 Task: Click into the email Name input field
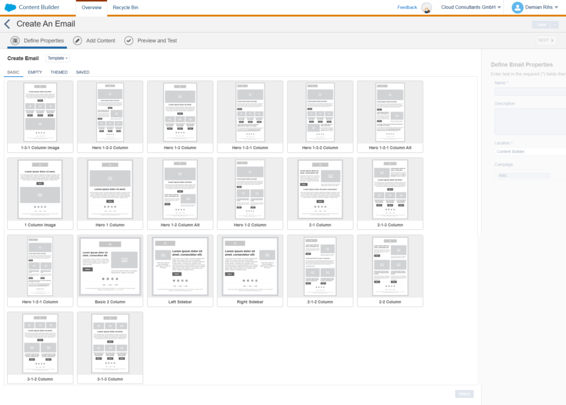[x=530, y=92]
